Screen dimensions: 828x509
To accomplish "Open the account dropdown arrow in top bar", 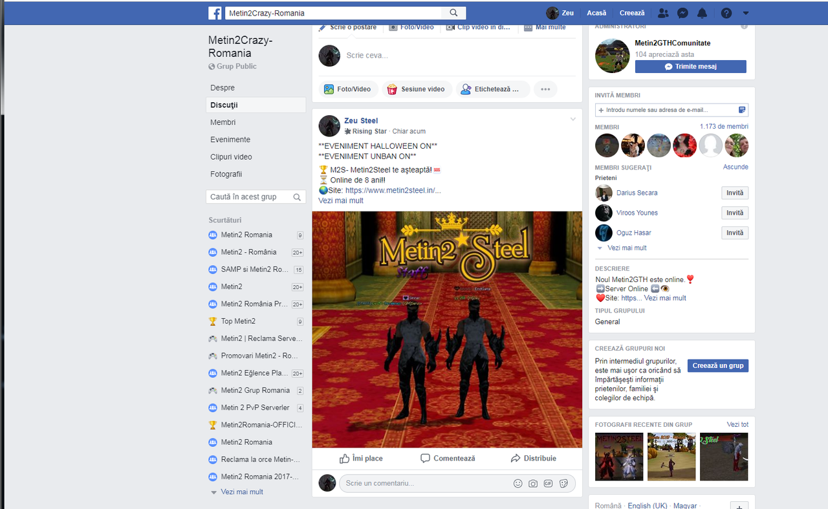I will pyautogui.click(x=746, y=13).
